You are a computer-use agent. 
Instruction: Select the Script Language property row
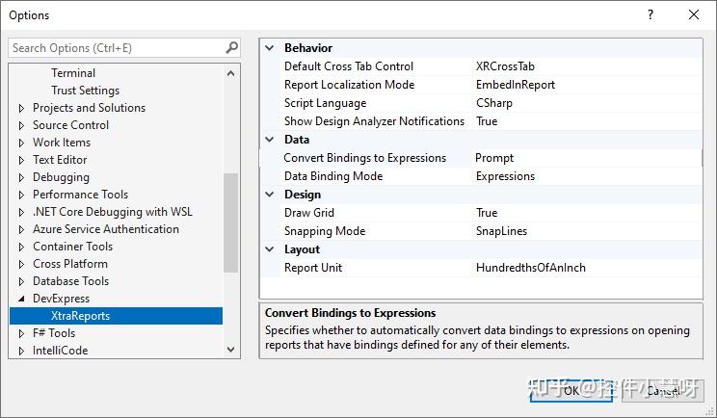[x=325, y=103]
